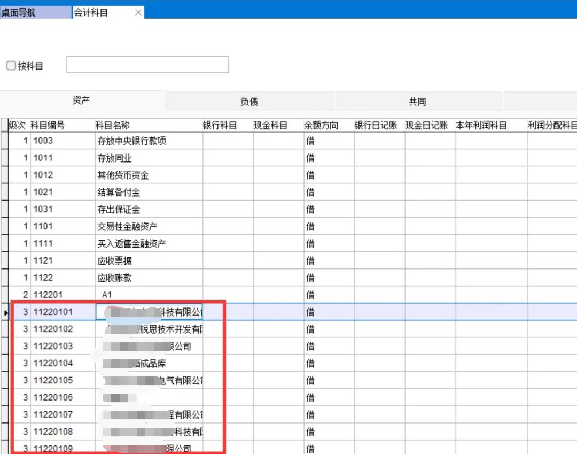Select the 1003 存放中央银行款项 row
The height and width of the screenshot is (454, 577).
[131, 141]
